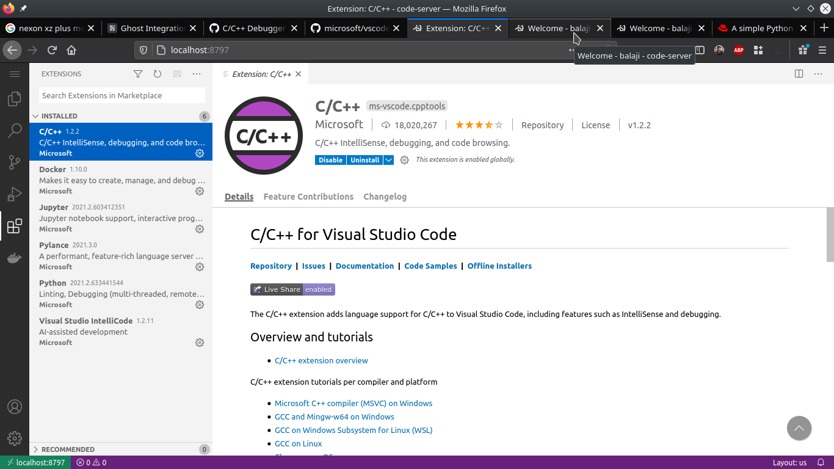Open errors and warnings in status bar
Image resolution: width=834 pixels, height=469 pixels.
click(x=92, y=462)
